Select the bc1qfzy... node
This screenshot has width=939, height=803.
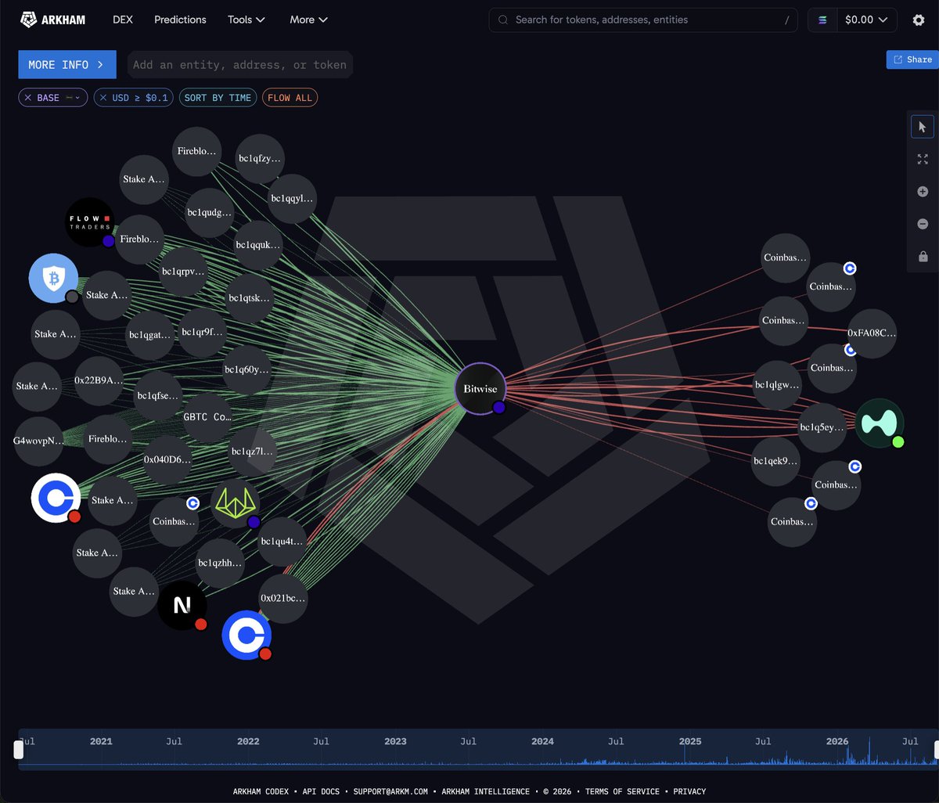tap(259, 159)
